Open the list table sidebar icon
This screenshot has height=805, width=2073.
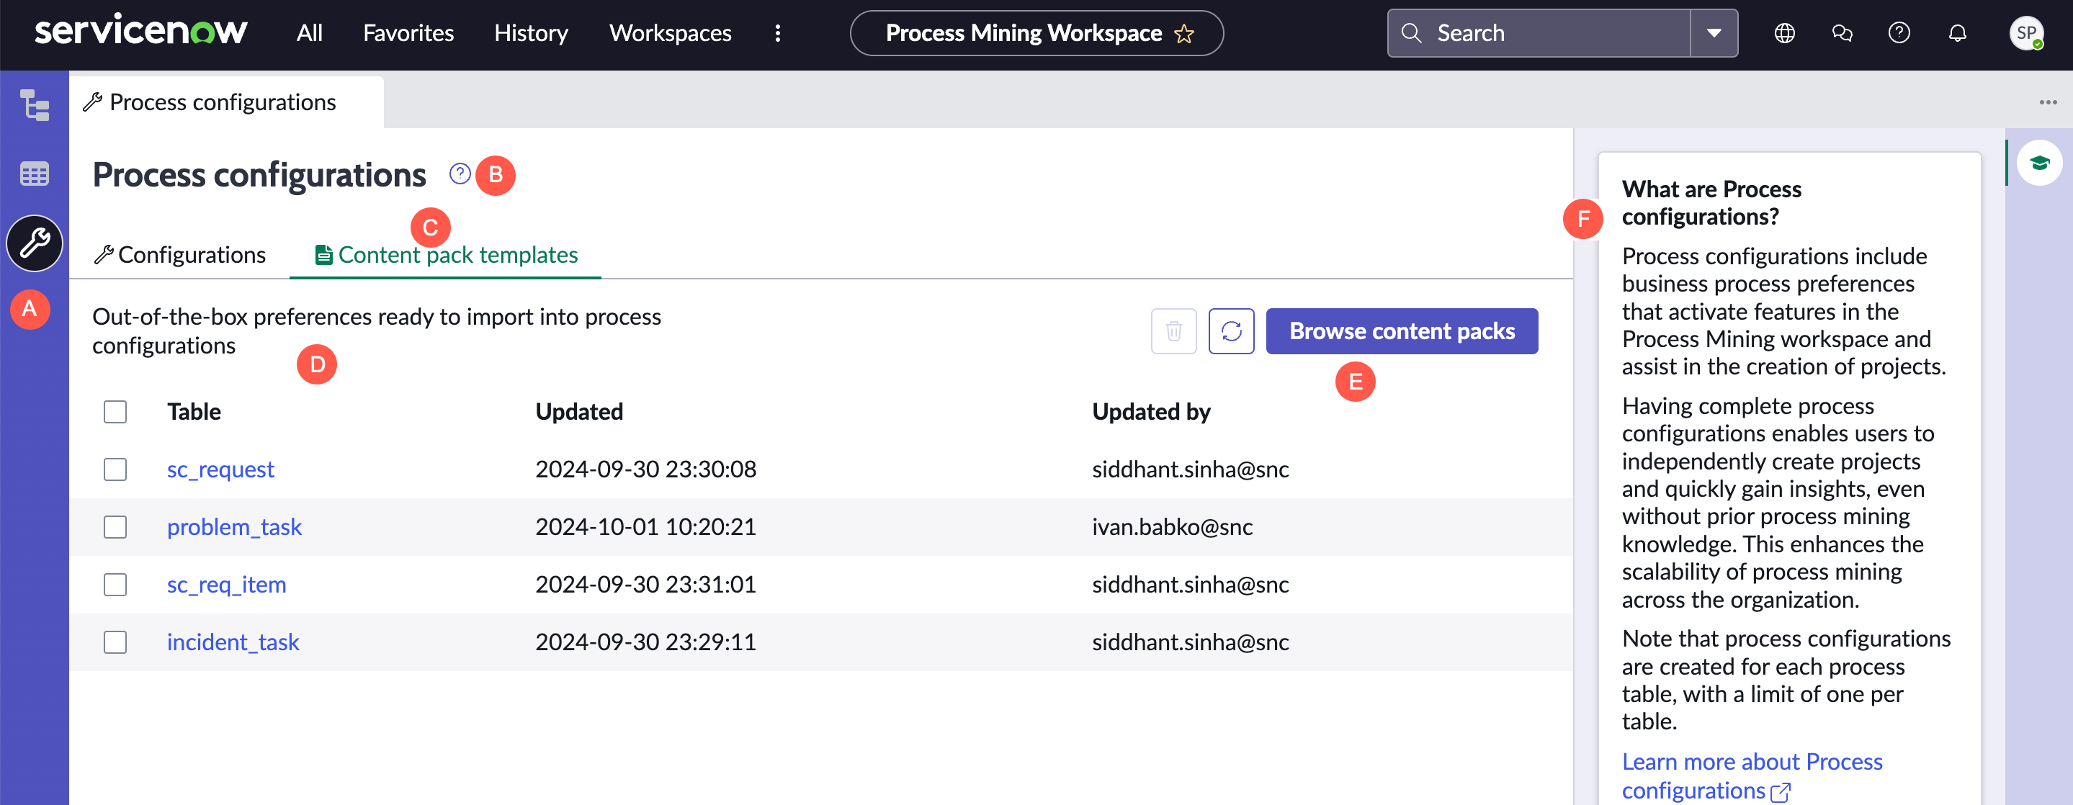tap(34, 174)
